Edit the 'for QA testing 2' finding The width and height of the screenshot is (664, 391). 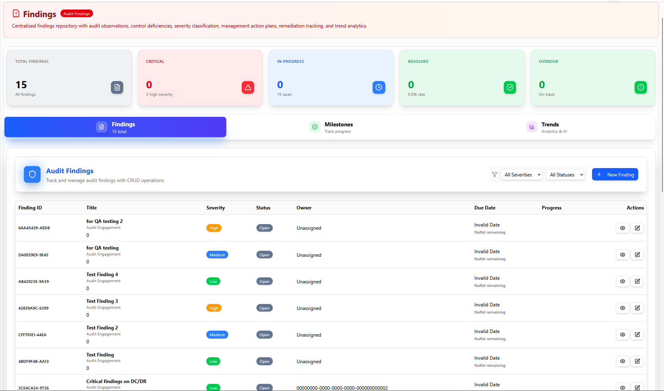[637, 228]
